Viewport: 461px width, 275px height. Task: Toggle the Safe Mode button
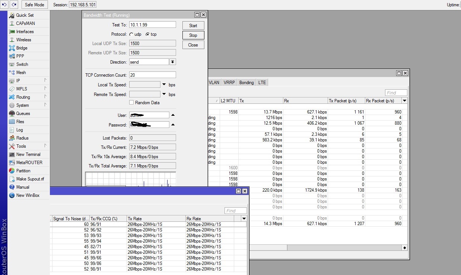point(35,5)
